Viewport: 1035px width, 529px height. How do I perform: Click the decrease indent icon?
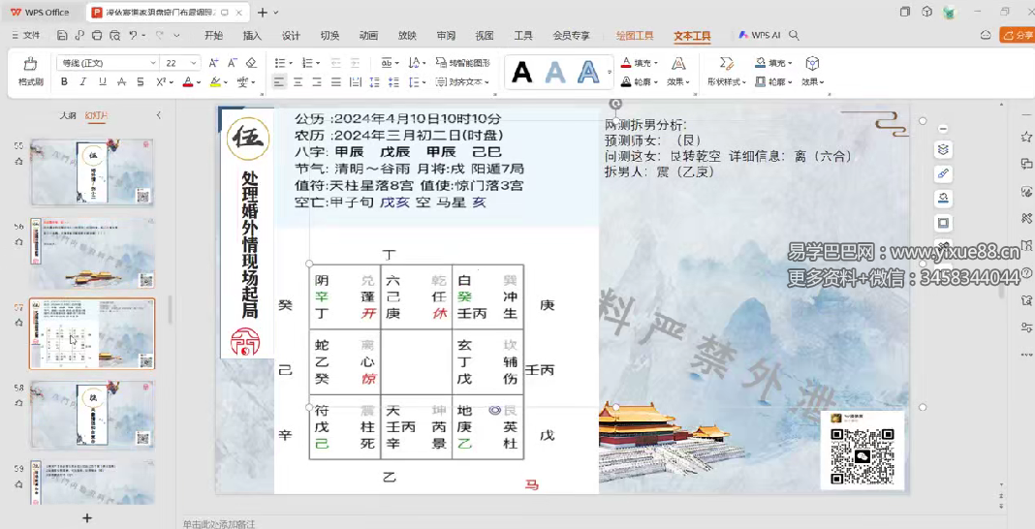pyautogui.click(x=336, y=63)
